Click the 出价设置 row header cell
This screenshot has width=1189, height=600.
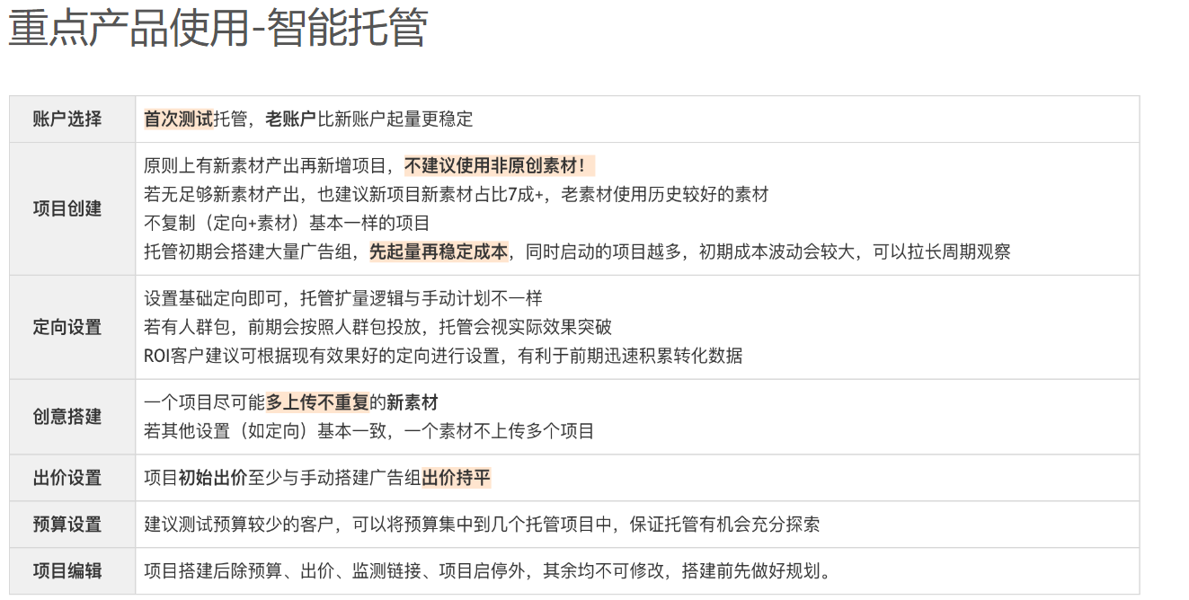click(67, 478)
